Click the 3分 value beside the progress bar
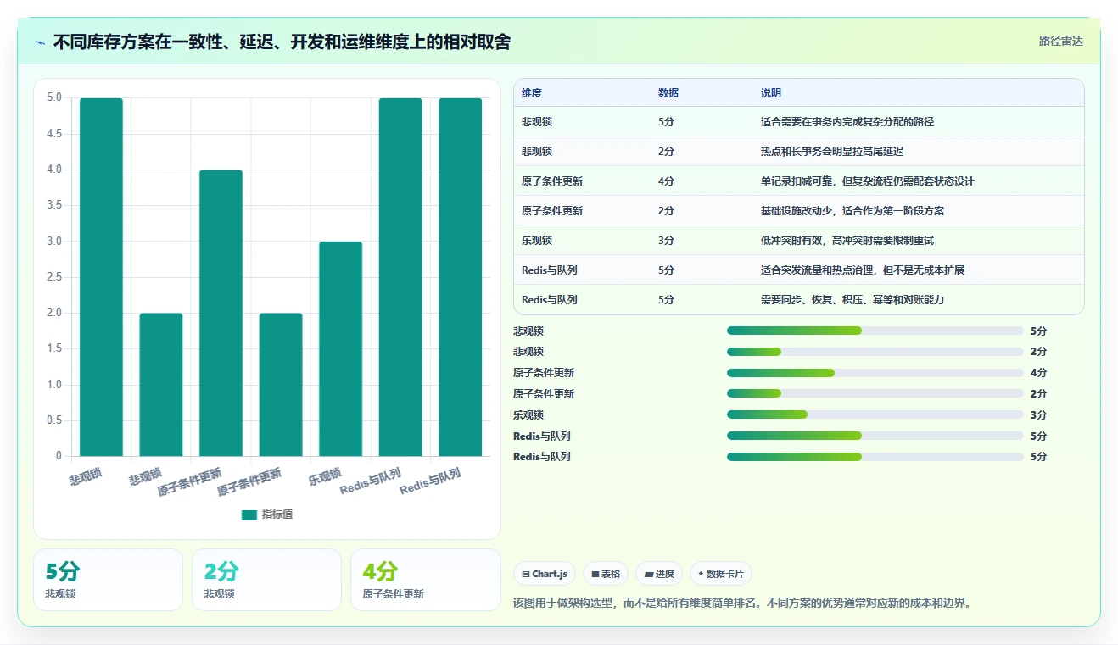Viewport: 1118px width, 645px height. (x=1038, y=414)
